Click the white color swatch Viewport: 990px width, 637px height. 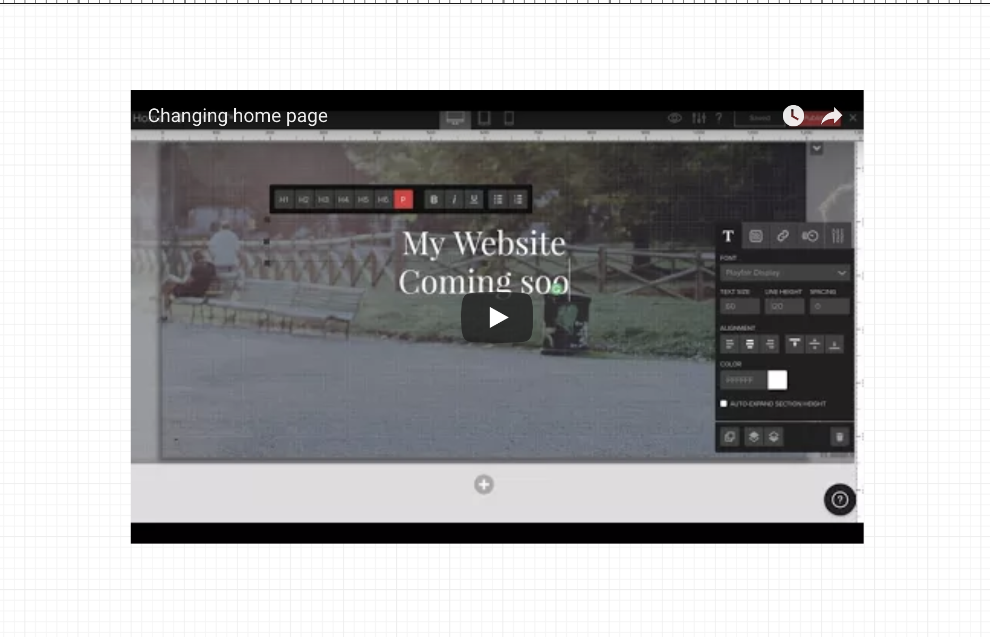tap(777, 380)
